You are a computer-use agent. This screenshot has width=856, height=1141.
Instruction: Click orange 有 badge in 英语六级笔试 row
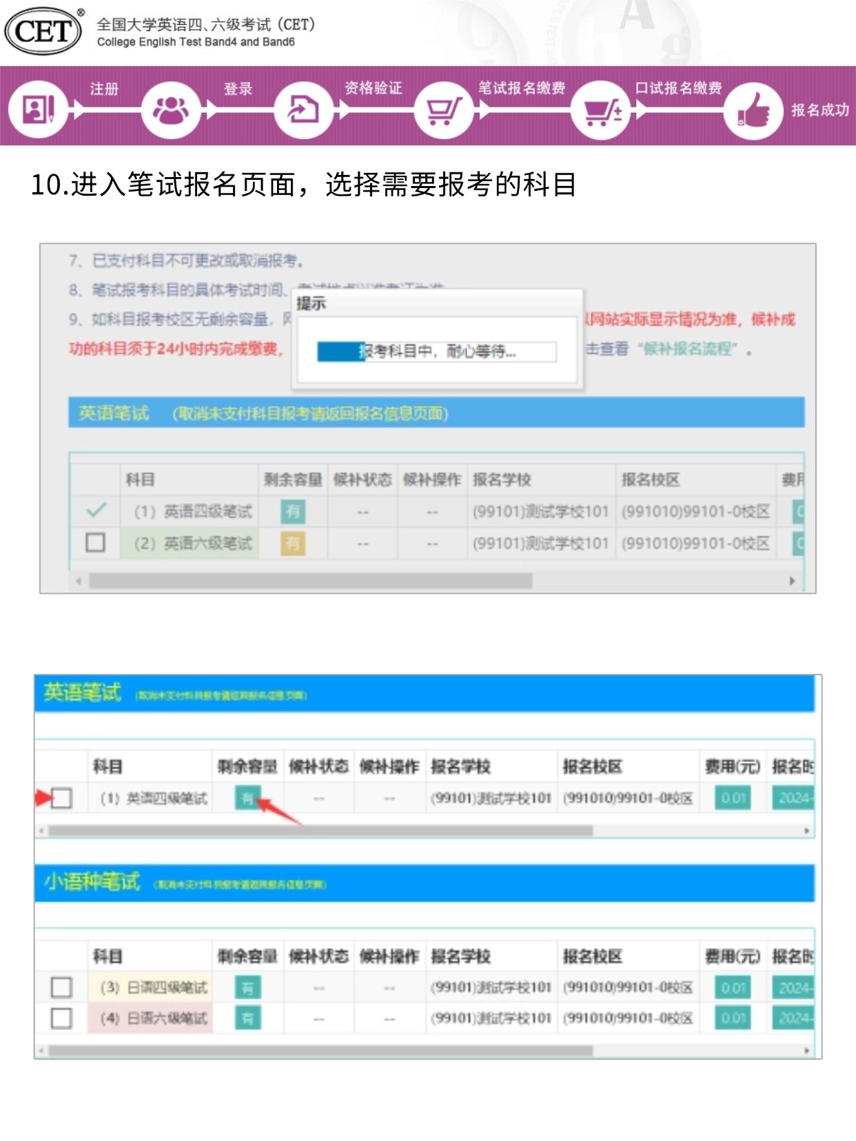(293, 544)
